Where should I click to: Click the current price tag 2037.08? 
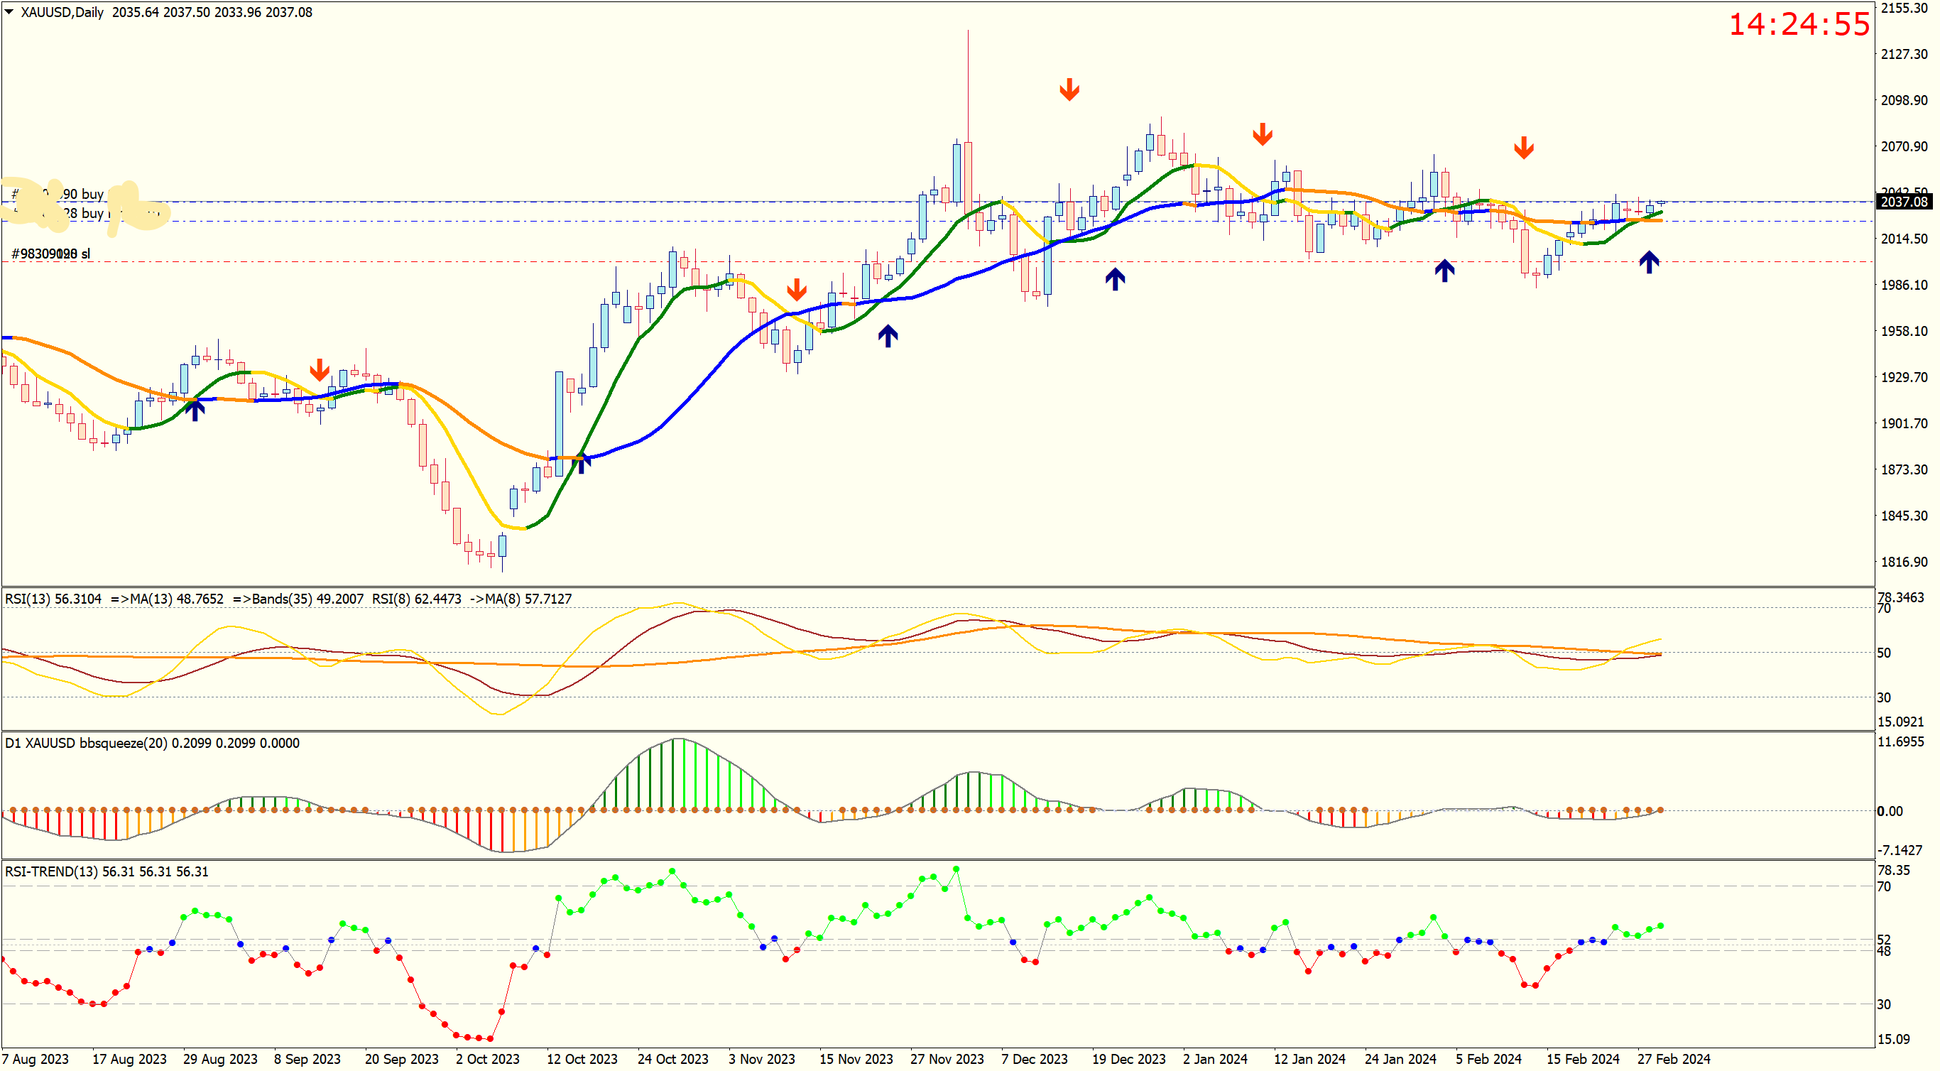(x=1903, y=201)
